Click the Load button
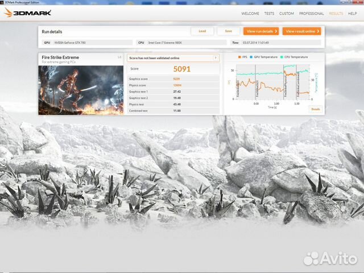This screenshot has height=273, width=364. pyautogui.click(x=202, y=31)
